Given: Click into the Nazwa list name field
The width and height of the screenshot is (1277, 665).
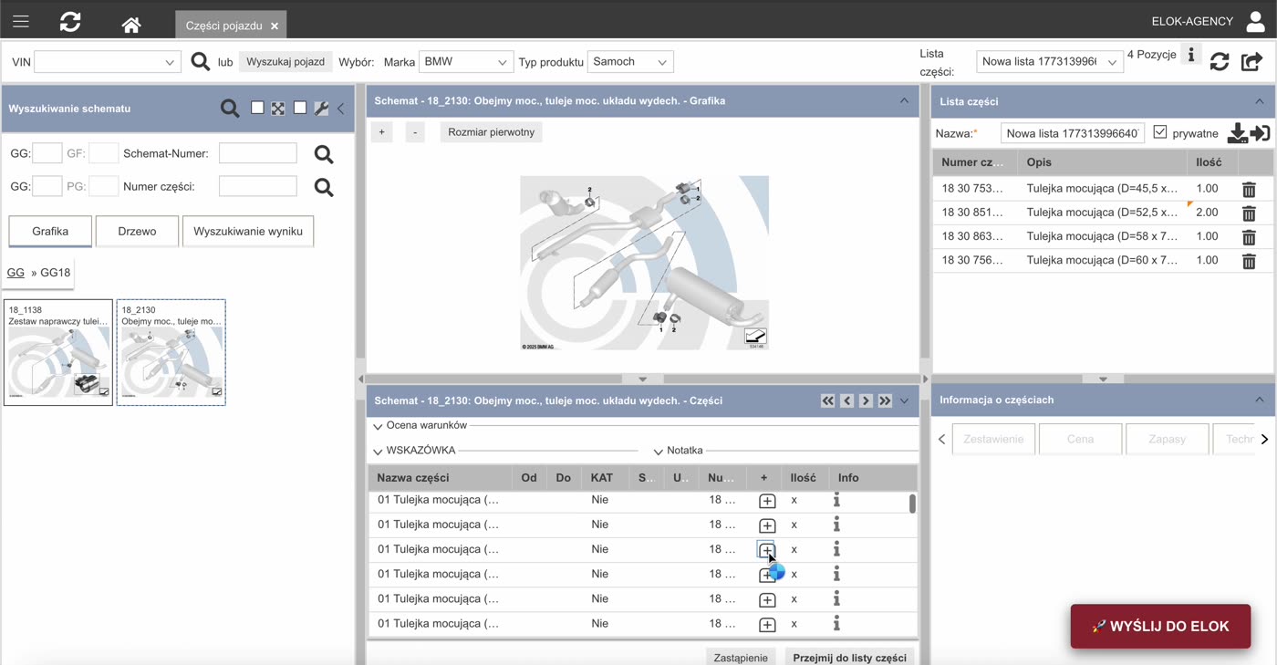Looking at the screenshot, I should coord(1073,134).
